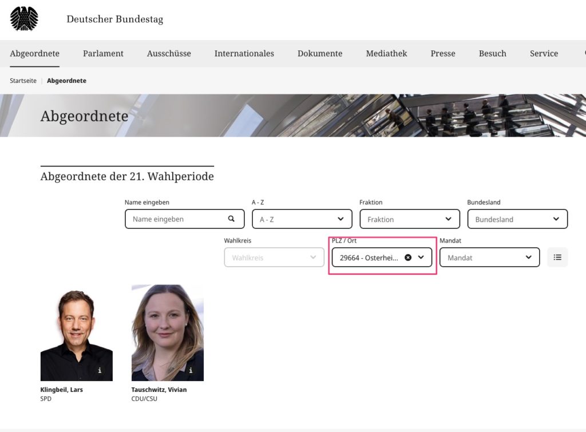Expand the PLZ / Ort dropdown arrow
The width and height of the screenshot is (586, 432).
421,257
